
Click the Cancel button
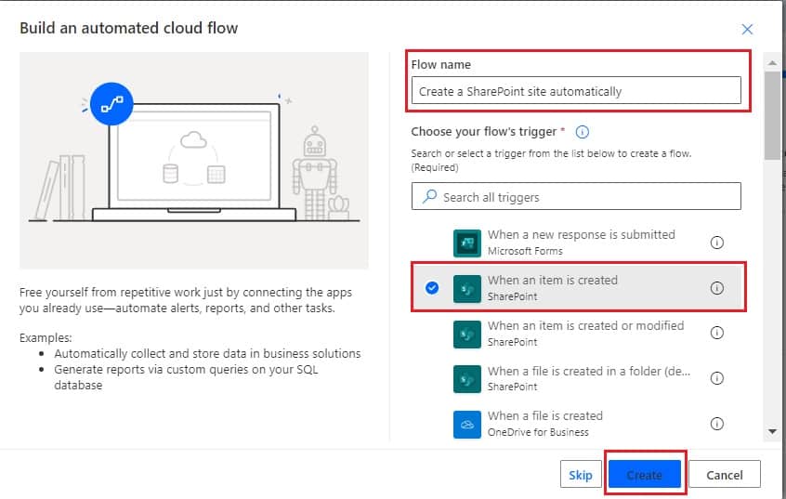click(x=725, y=475)
